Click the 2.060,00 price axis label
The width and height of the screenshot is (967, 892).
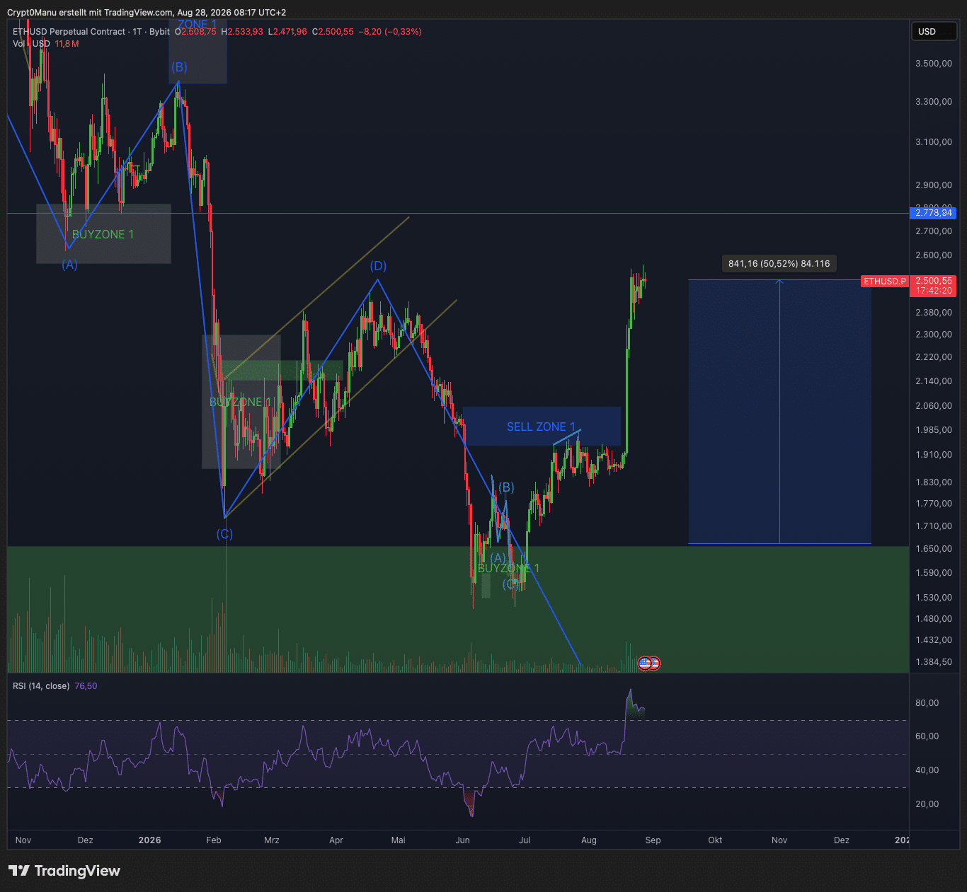934,406
